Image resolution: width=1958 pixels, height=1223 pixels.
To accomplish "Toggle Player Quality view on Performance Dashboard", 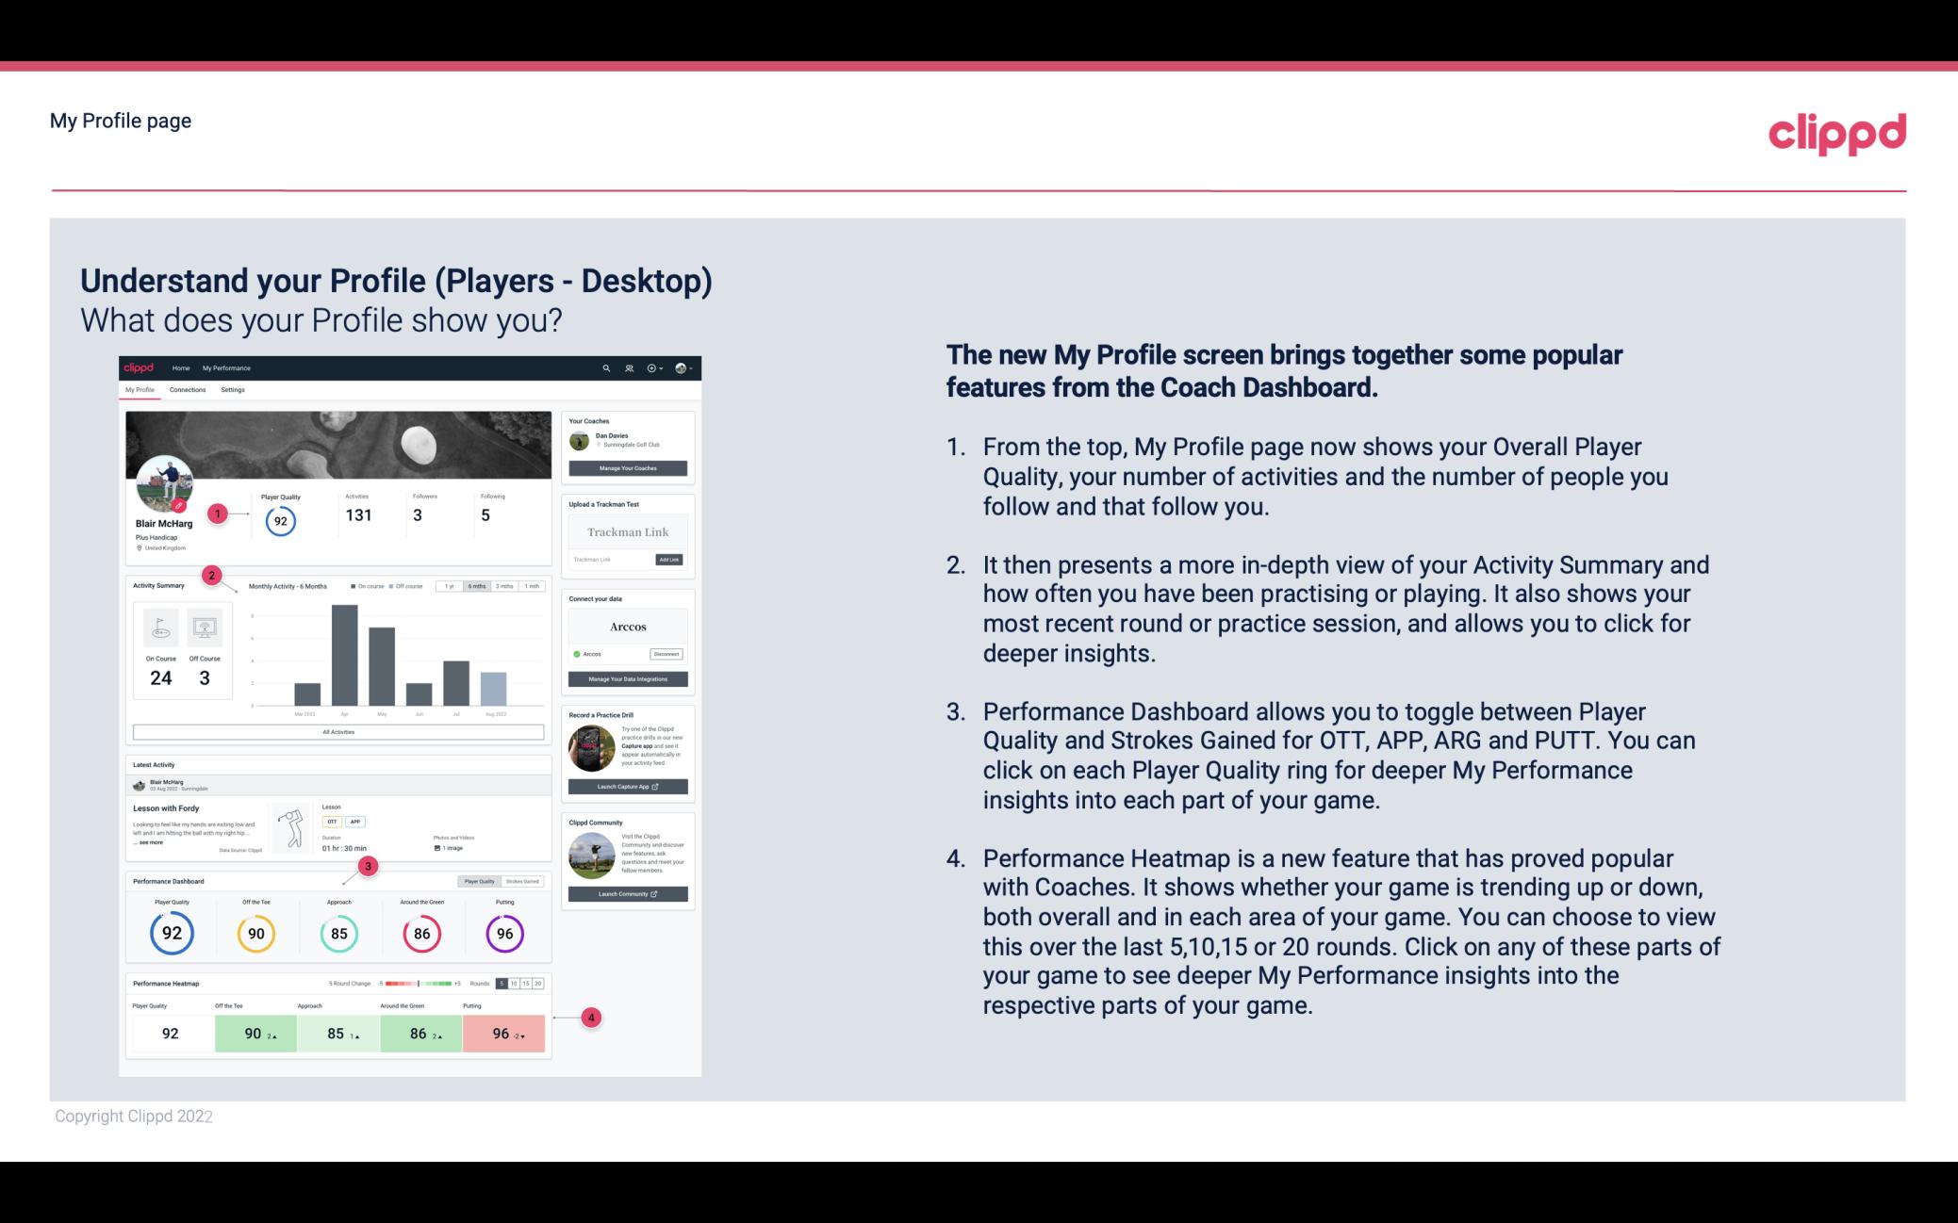I will pos(481,881).
